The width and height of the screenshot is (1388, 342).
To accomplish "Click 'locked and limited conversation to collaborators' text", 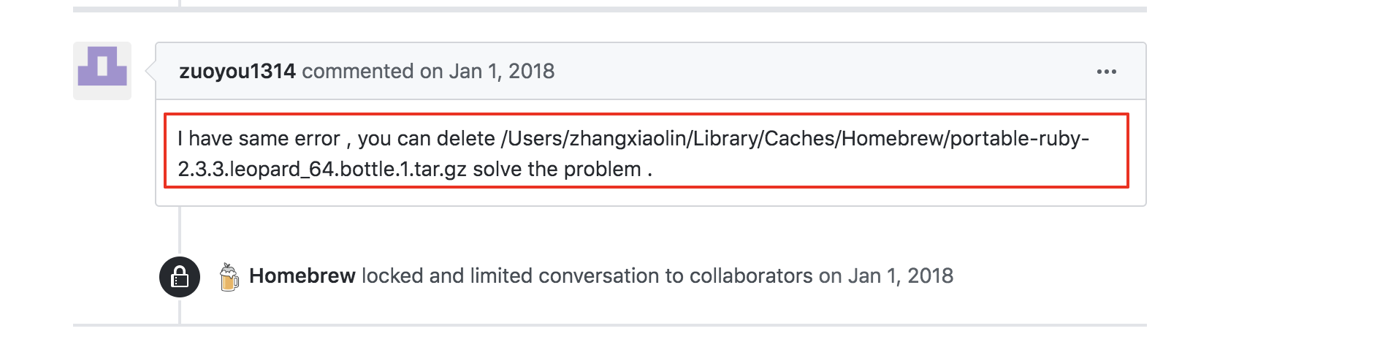I will (587, 276).
